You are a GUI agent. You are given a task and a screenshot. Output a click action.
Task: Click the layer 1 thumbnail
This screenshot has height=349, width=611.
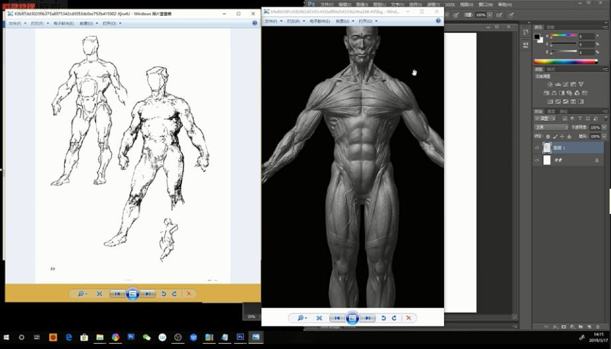coord(547,148)
